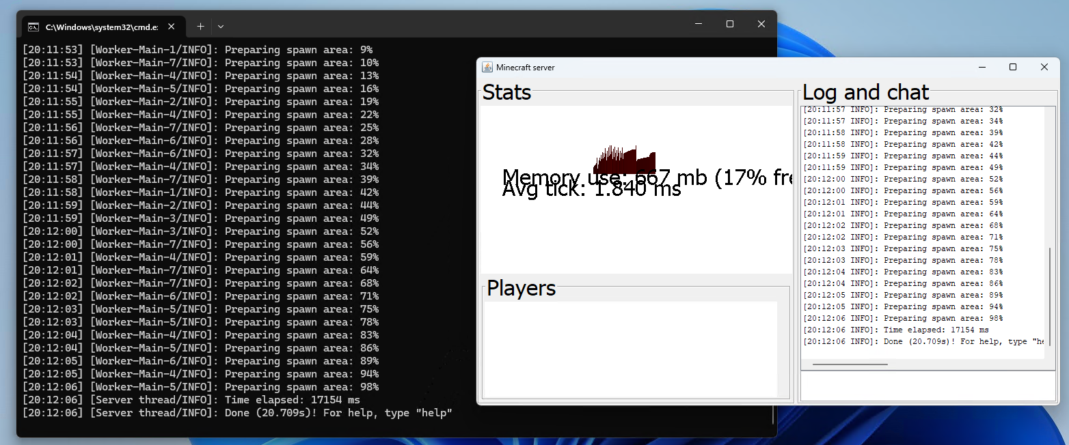Click 'Avg tick: 1.840 ms' text
Image resolution: width=1069 pixels, height=445 pixels.
(x=592, y=189)
